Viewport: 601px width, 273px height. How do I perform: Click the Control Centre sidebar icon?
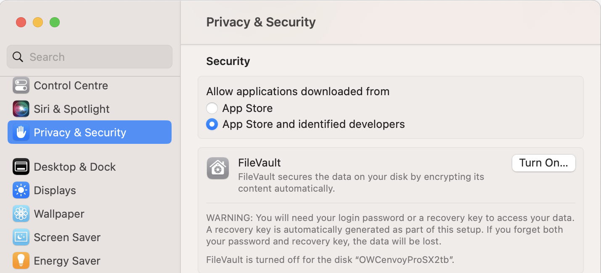click(x=21, y=86)
